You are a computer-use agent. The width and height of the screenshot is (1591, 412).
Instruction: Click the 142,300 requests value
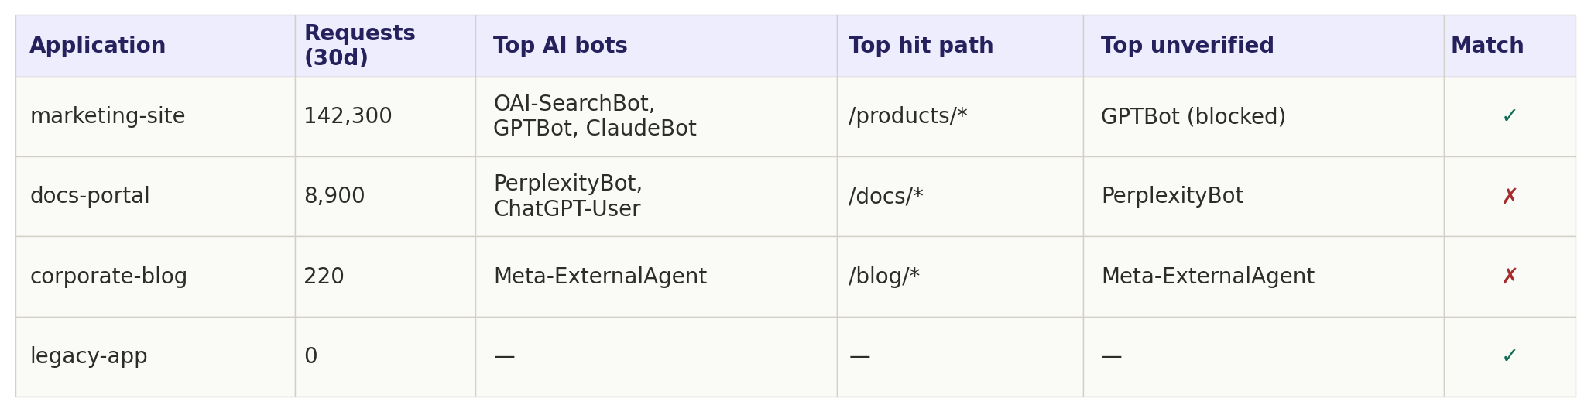coord(348,117)
